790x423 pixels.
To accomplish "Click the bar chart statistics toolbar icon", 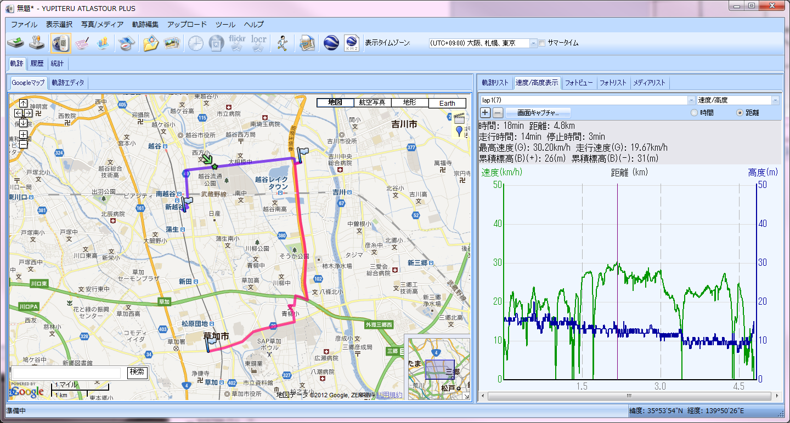I will (103, 43).
